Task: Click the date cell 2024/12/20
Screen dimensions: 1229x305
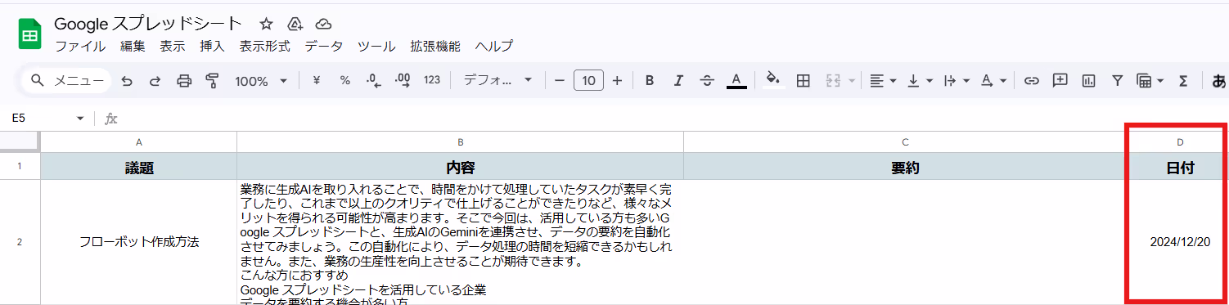Action: 1179,242
